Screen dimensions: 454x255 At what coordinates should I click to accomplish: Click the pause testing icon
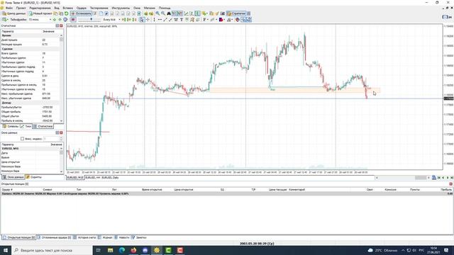[73, 20]
